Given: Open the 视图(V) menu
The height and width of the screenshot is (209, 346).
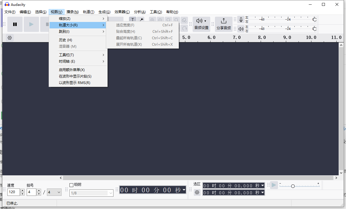Looking at the screenshot, I should pyautogui.click(x=57, y=12).
